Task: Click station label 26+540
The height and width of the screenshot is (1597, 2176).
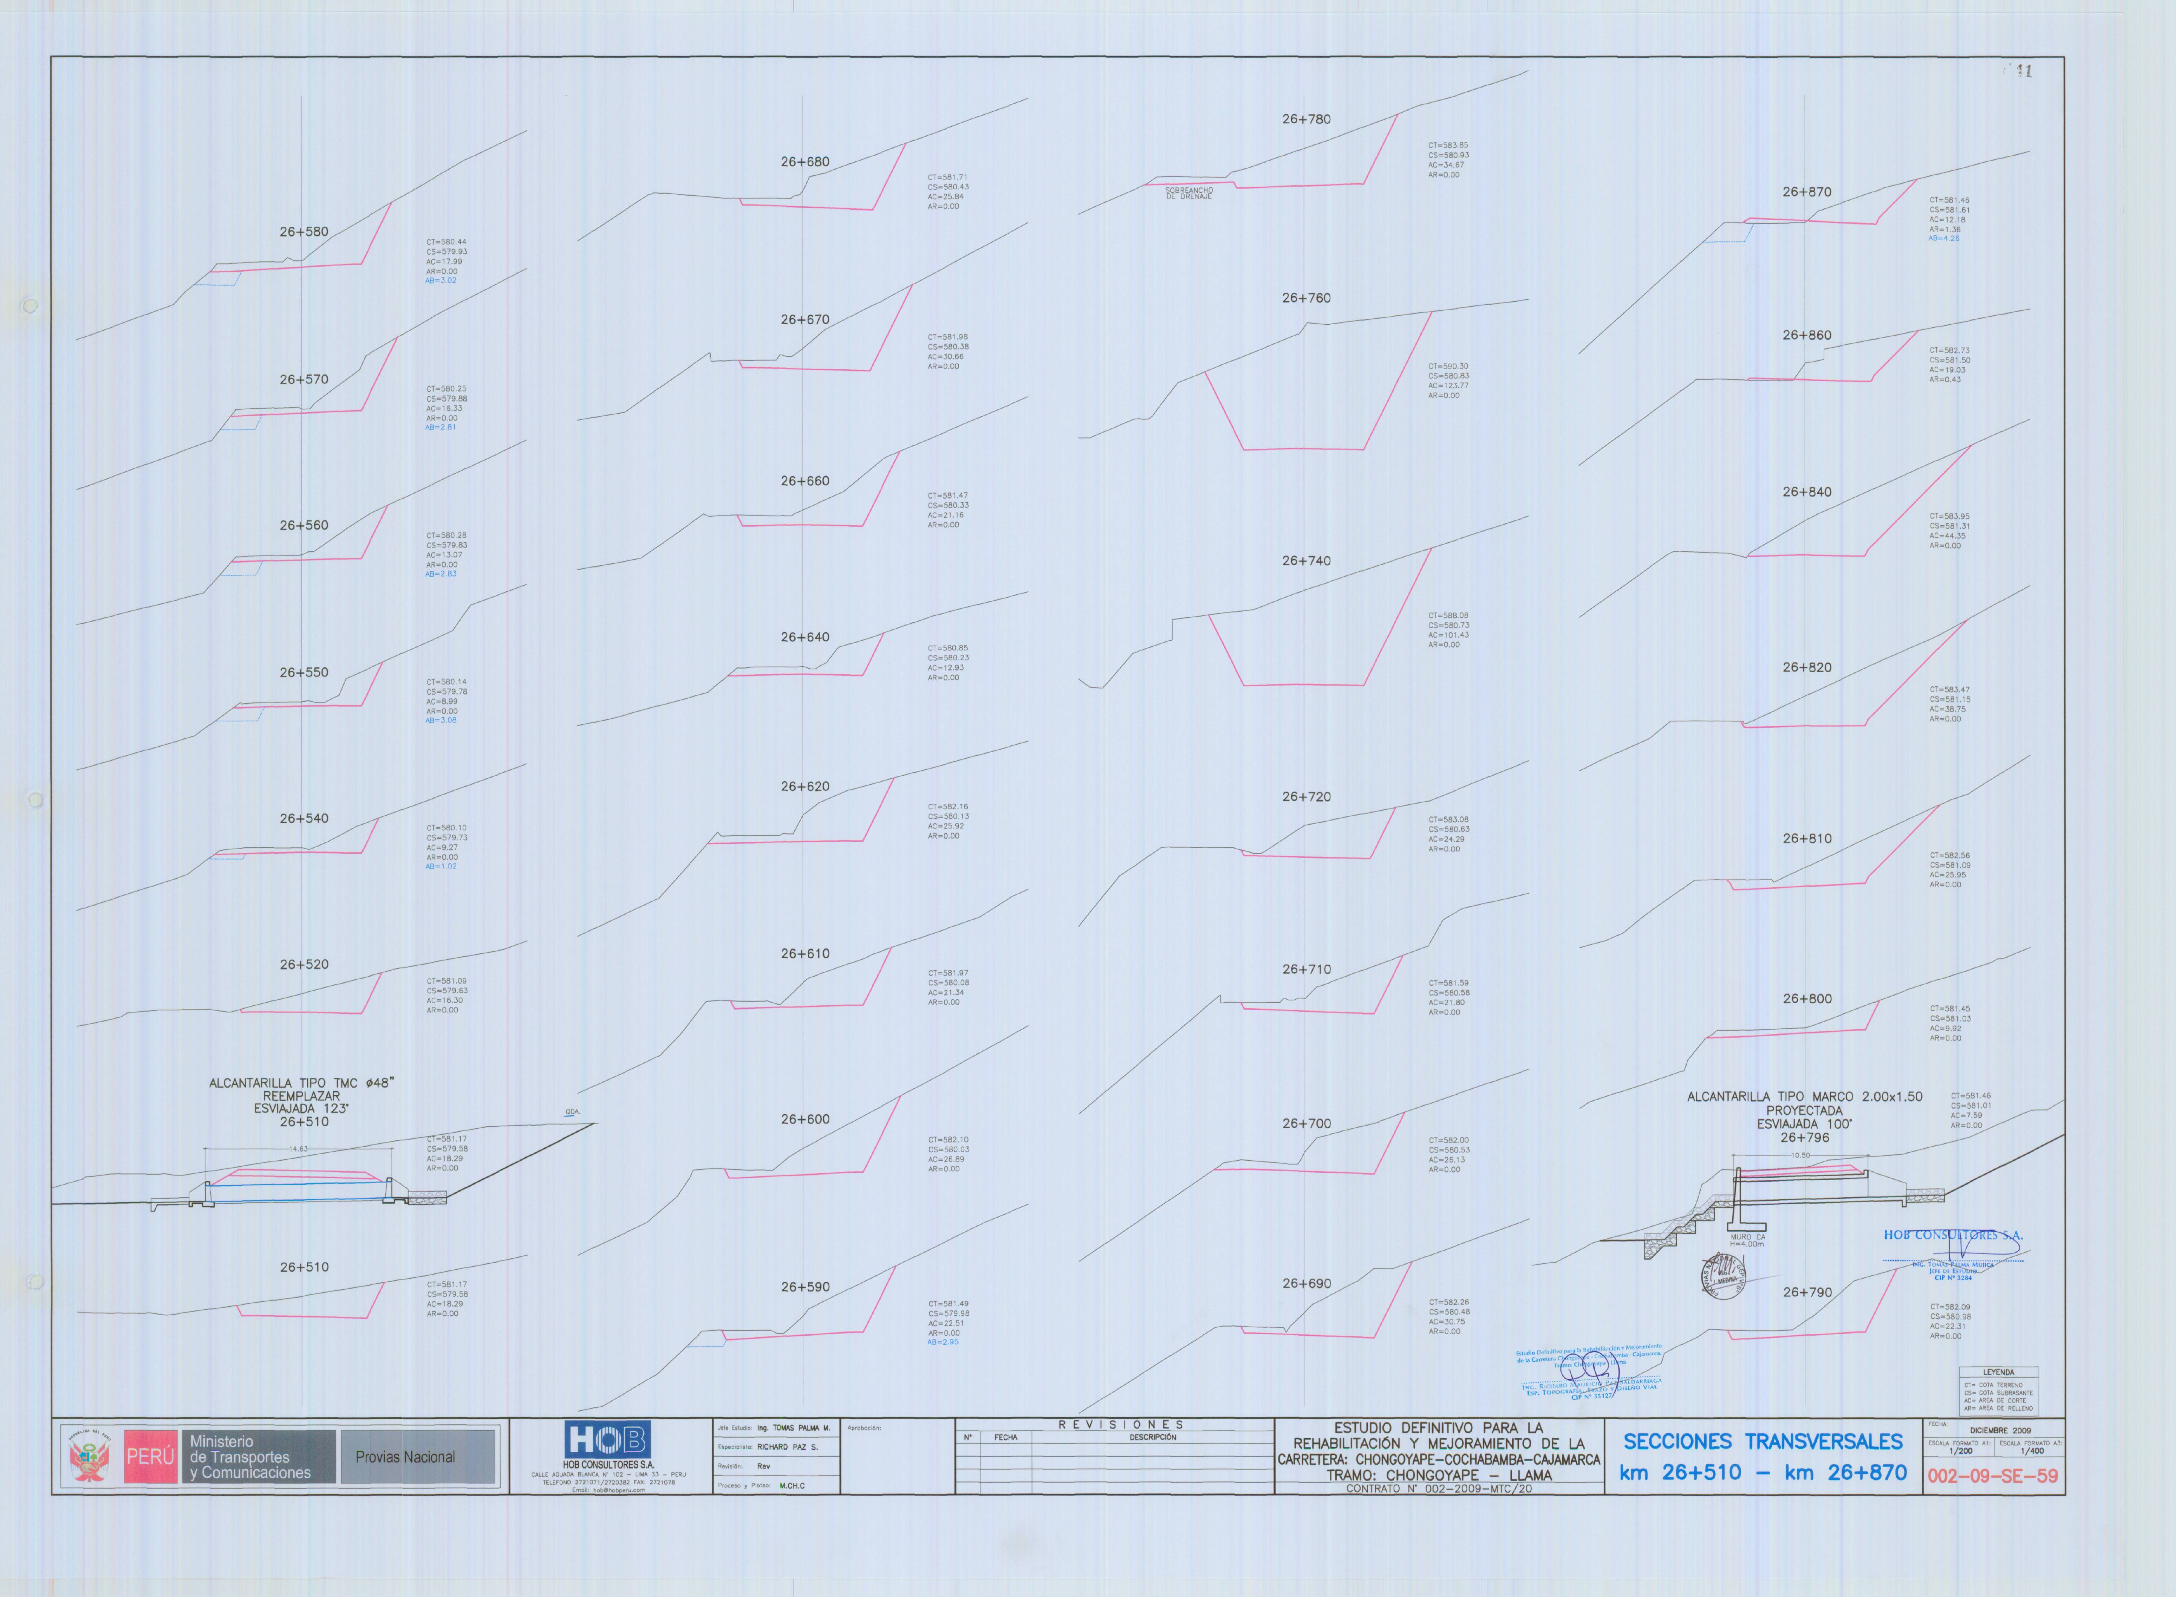Action: pos(304,819)
